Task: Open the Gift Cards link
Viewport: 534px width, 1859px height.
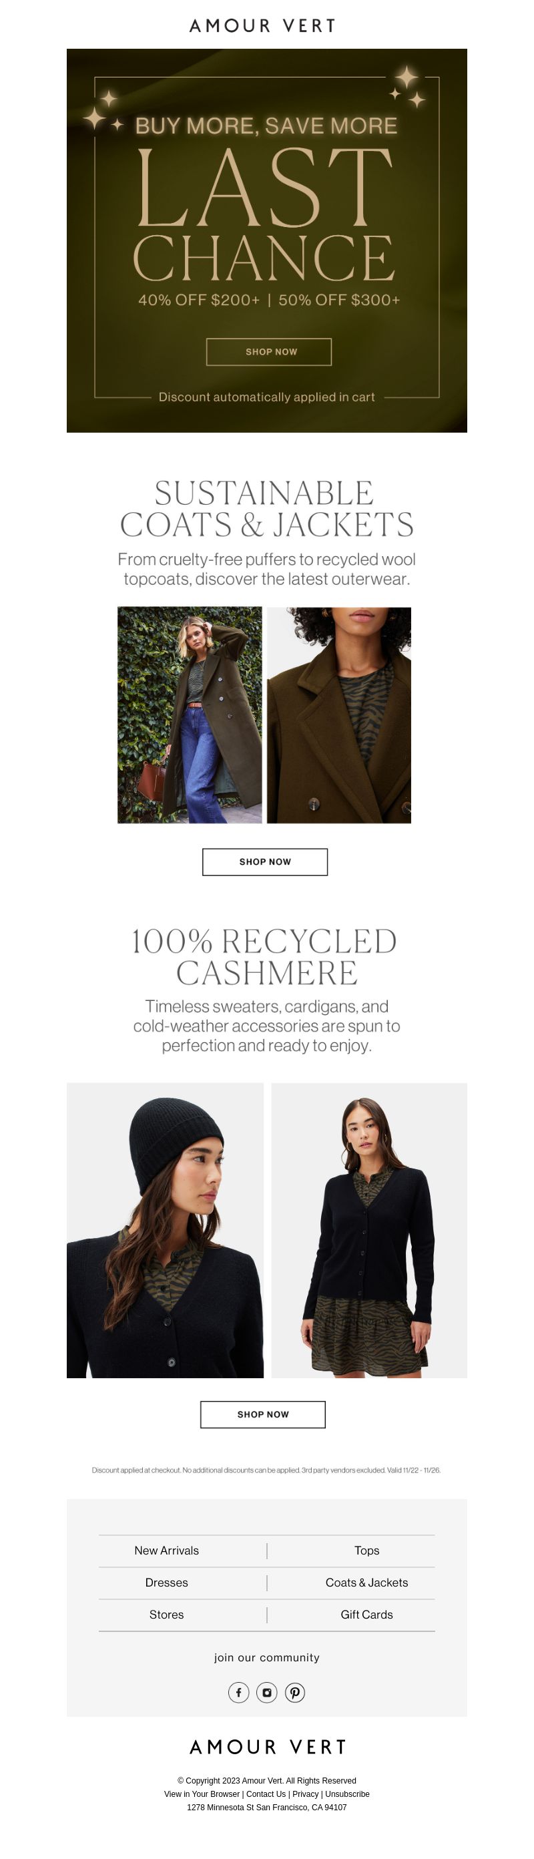Action: pyautogui.click(x=366, y=1615)
